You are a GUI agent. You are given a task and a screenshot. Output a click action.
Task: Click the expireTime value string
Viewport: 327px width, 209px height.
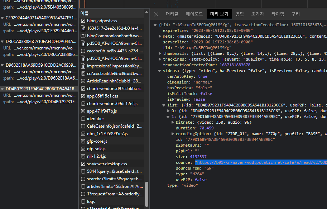tap(222, 30)
